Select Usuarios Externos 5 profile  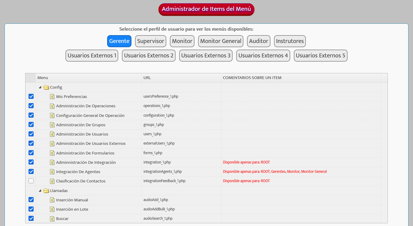tap(321, 56)
